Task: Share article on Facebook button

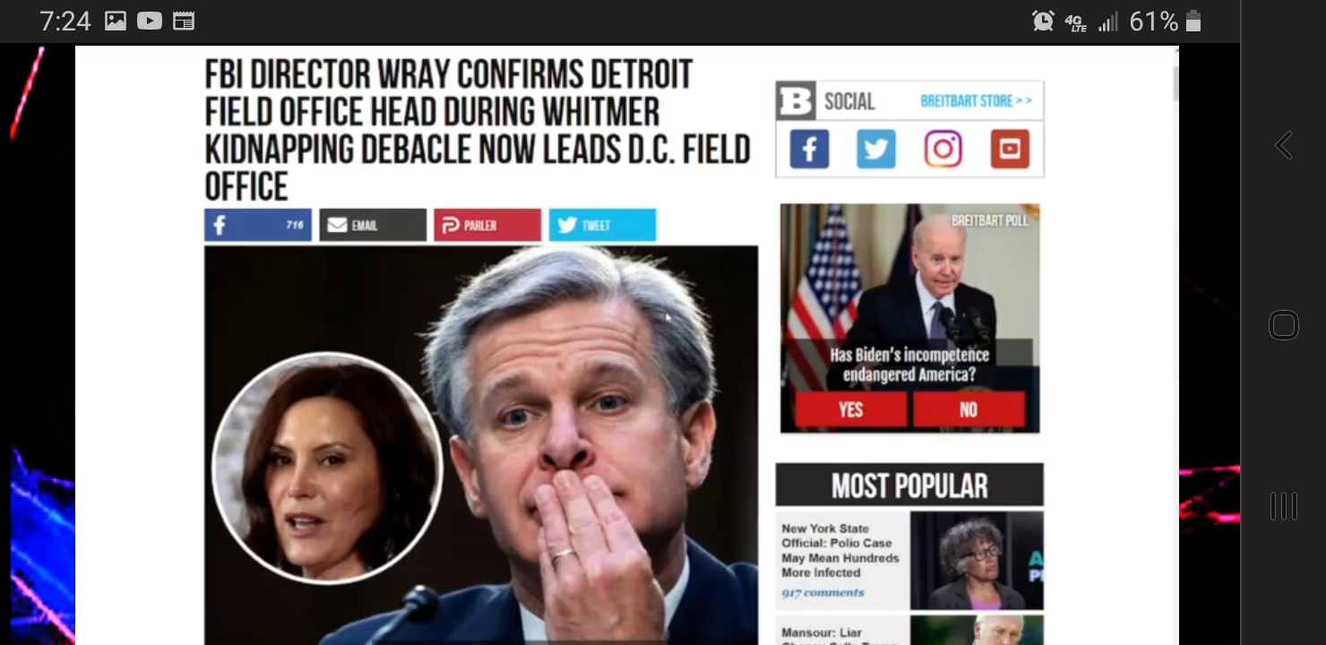Action: coord(258,225)
